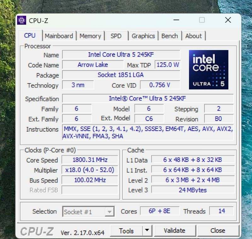Click the Intel Core Ultra 5 logo
This screenshot has width=252, height=239.
tap(209, 70)
